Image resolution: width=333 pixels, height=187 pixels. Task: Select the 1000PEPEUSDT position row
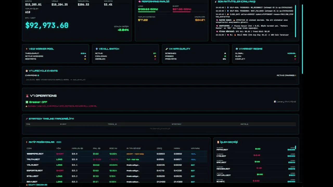pyautogui.click(x=116, y=154)
